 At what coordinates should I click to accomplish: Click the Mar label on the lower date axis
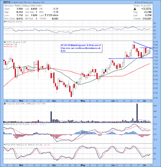[x=21, y=166]
